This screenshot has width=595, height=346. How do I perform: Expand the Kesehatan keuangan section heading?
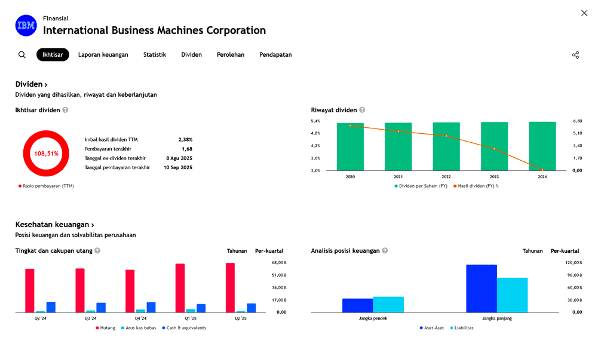(54, 225)
